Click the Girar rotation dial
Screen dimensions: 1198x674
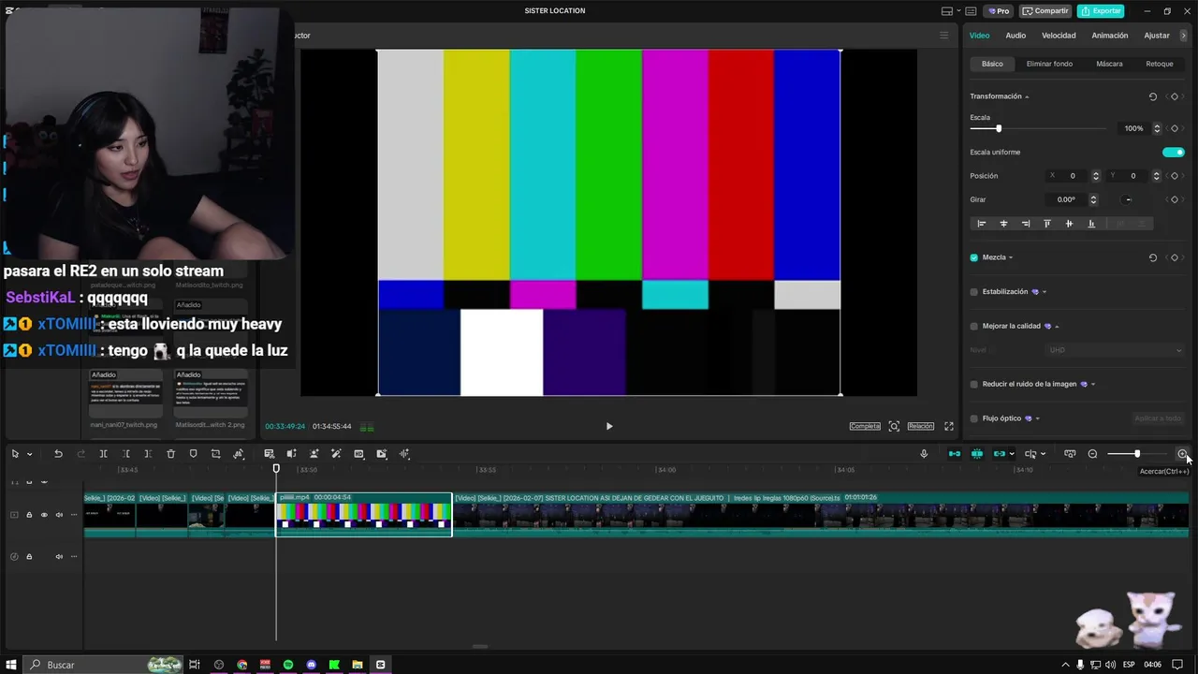pos(1128,199)
